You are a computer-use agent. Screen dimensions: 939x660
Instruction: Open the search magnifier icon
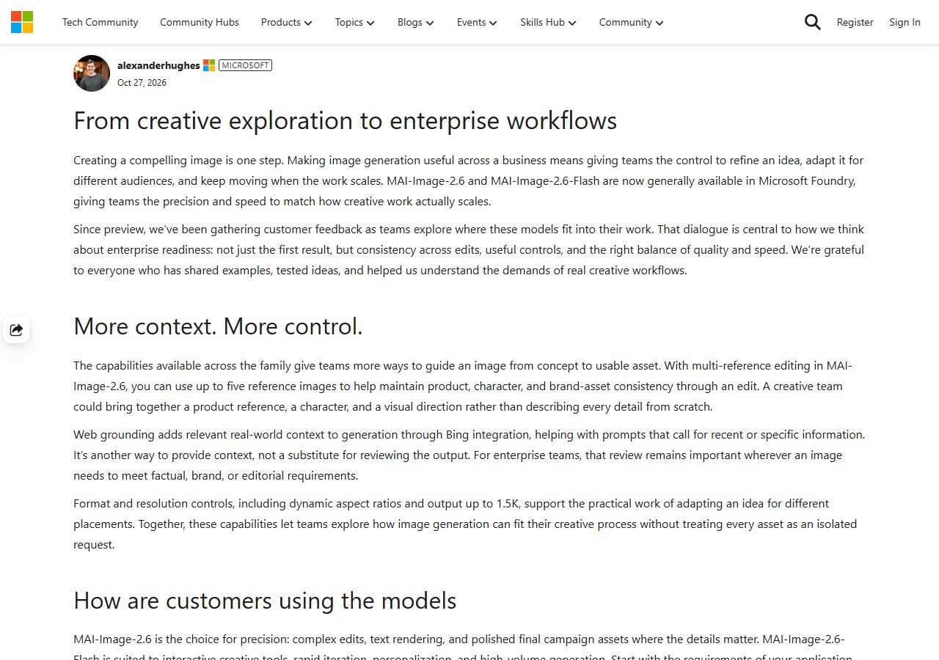coord(813,22)
